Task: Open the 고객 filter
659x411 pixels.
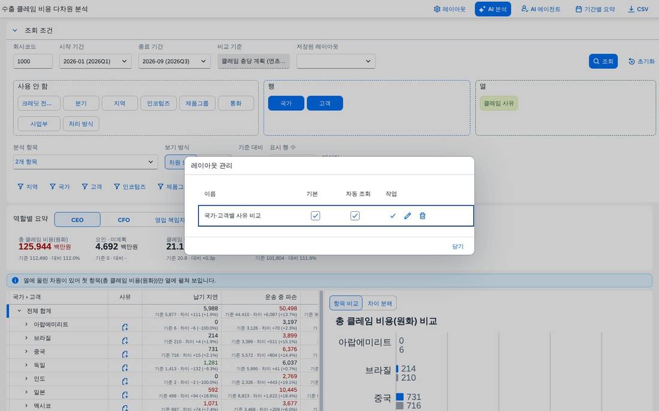Action: point(92,187)
